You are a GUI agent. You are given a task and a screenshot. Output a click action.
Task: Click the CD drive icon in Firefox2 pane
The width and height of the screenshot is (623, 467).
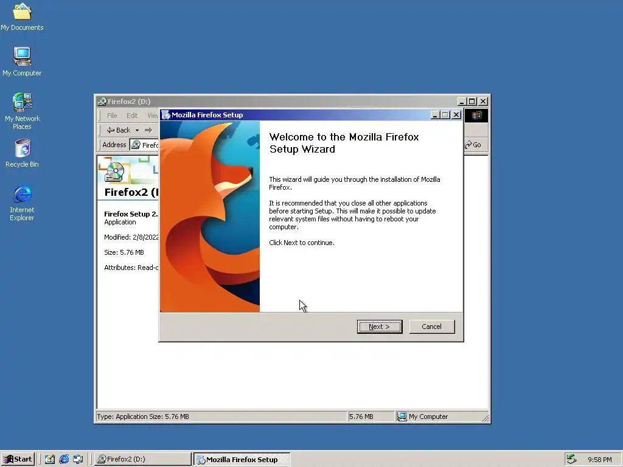point(114,172)
